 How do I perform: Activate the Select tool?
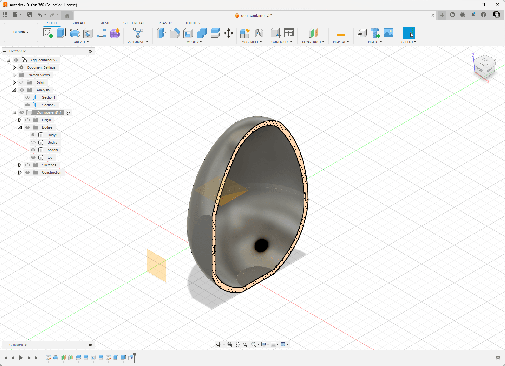click(408, 33)
